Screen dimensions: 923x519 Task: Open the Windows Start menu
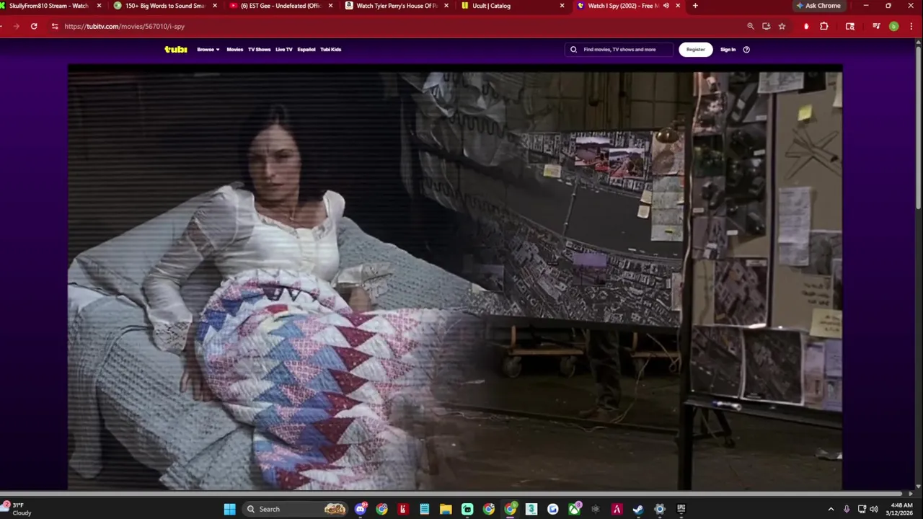click(229, 509)
